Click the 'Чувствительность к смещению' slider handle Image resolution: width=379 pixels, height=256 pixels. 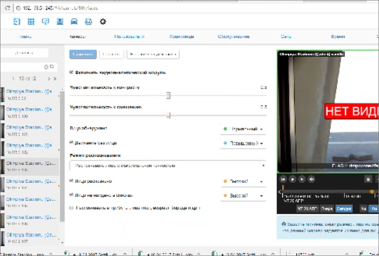(x=169, y=115)
